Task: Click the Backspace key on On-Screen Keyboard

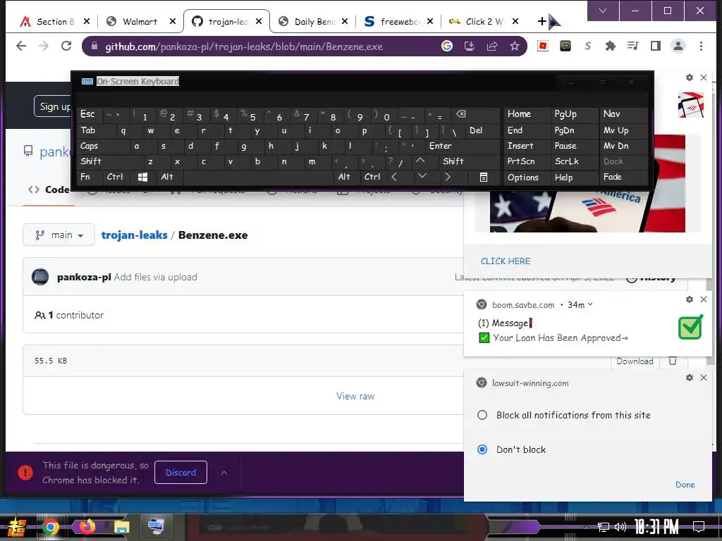Action: tap(460, 114)
